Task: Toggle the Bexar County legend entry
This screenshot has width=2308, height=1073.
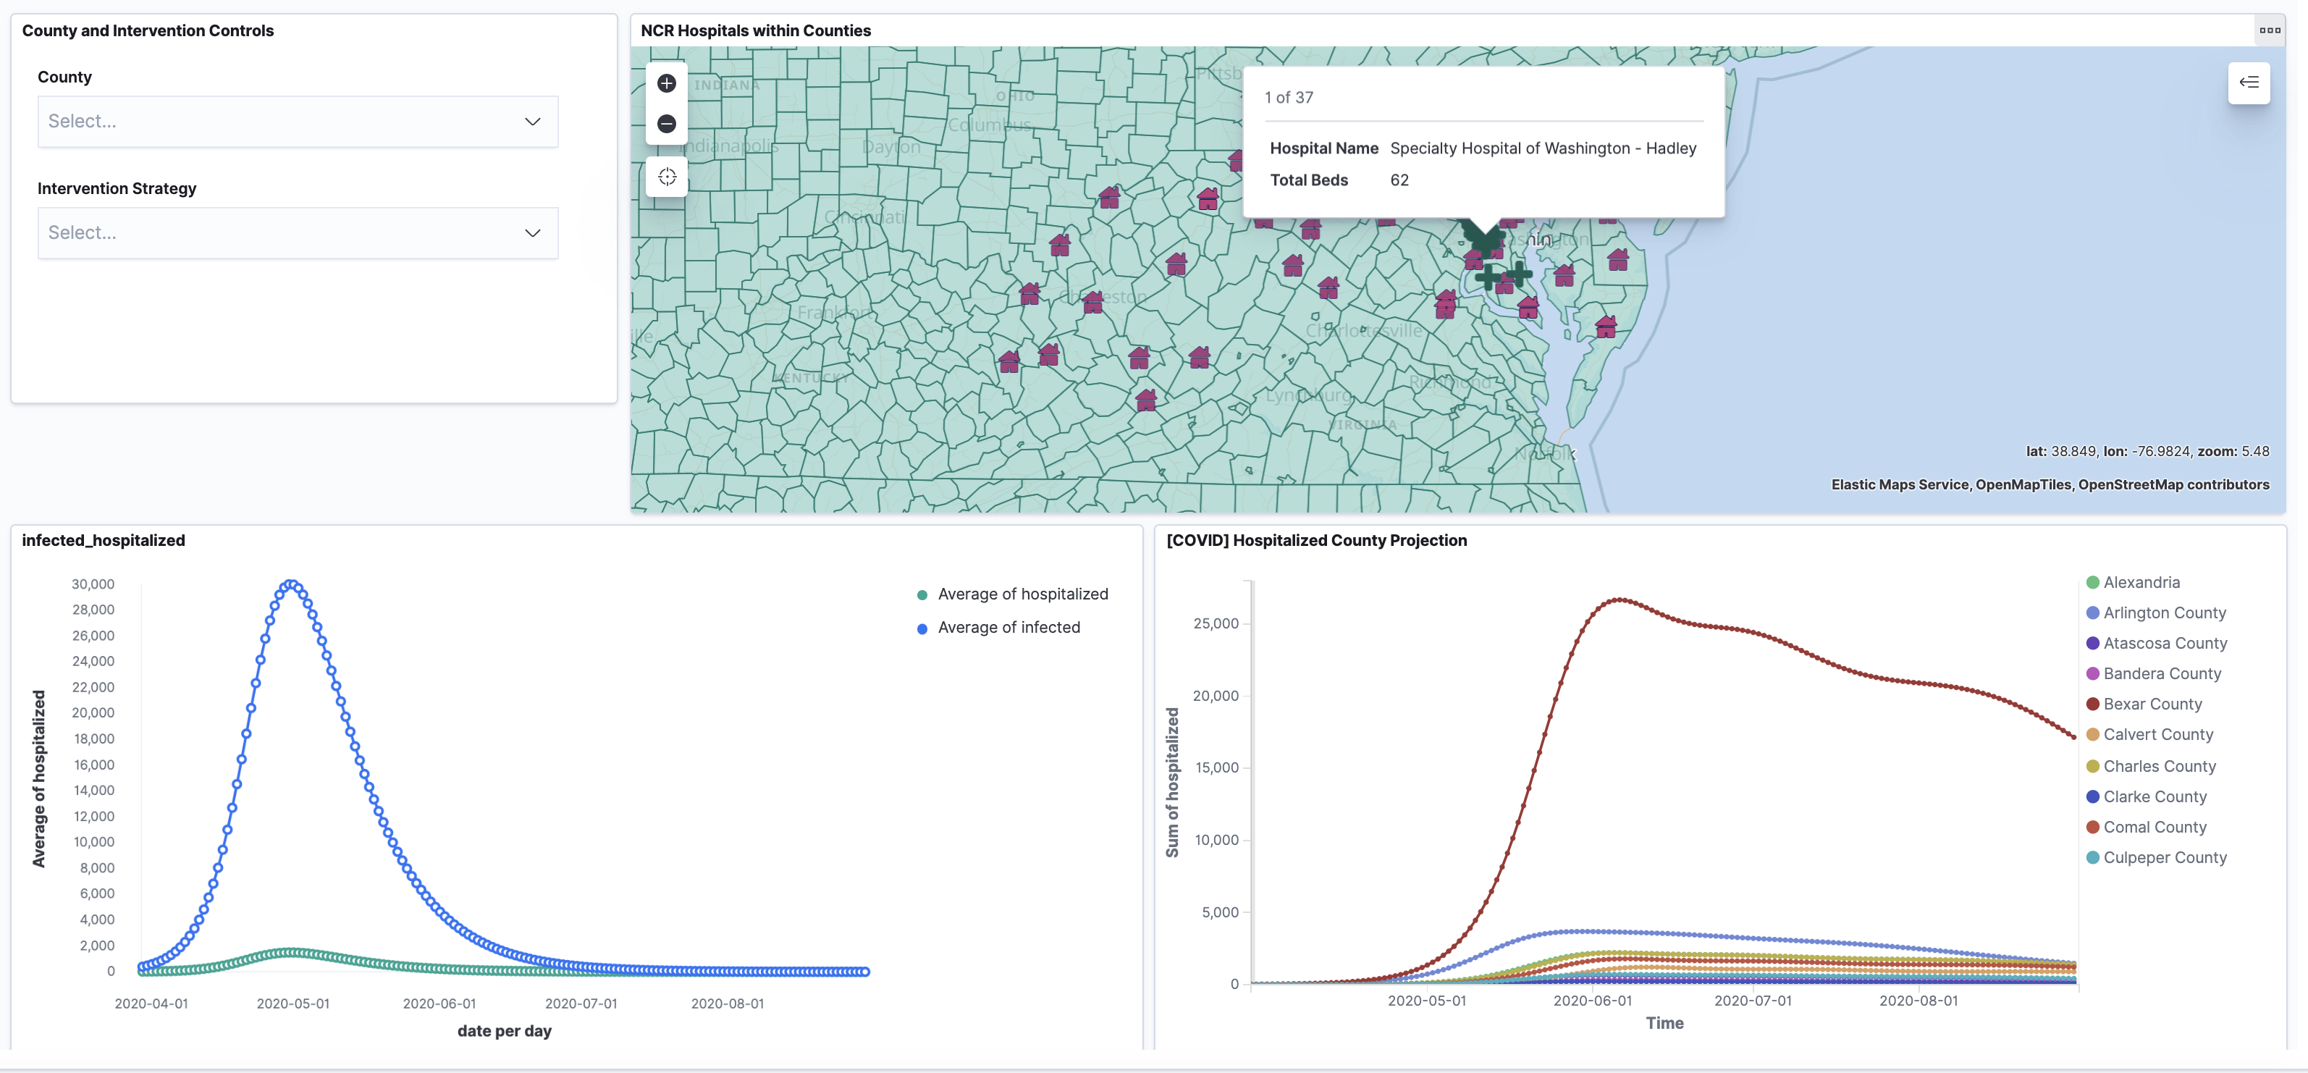Action: point(2151,704)
